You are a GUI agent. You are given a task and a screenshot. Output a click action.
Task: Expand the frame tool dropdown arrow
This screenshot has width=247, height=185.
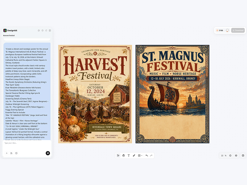click(x=142, y=155)
